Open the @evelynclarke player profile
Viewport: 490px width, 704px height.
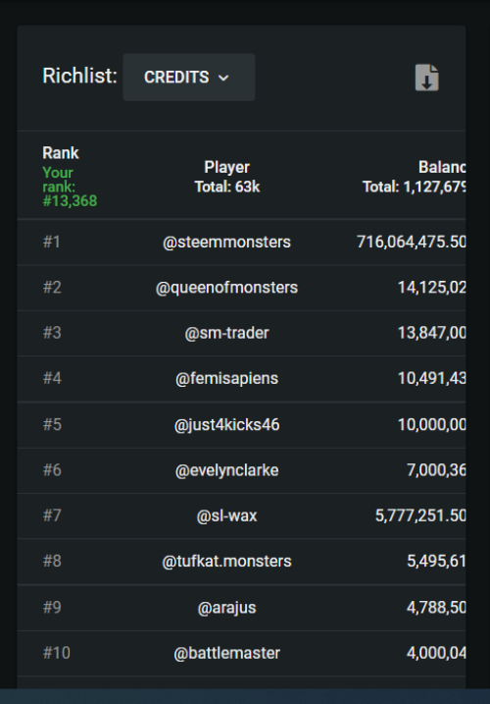pyautogui.click(x=226, y=470)
